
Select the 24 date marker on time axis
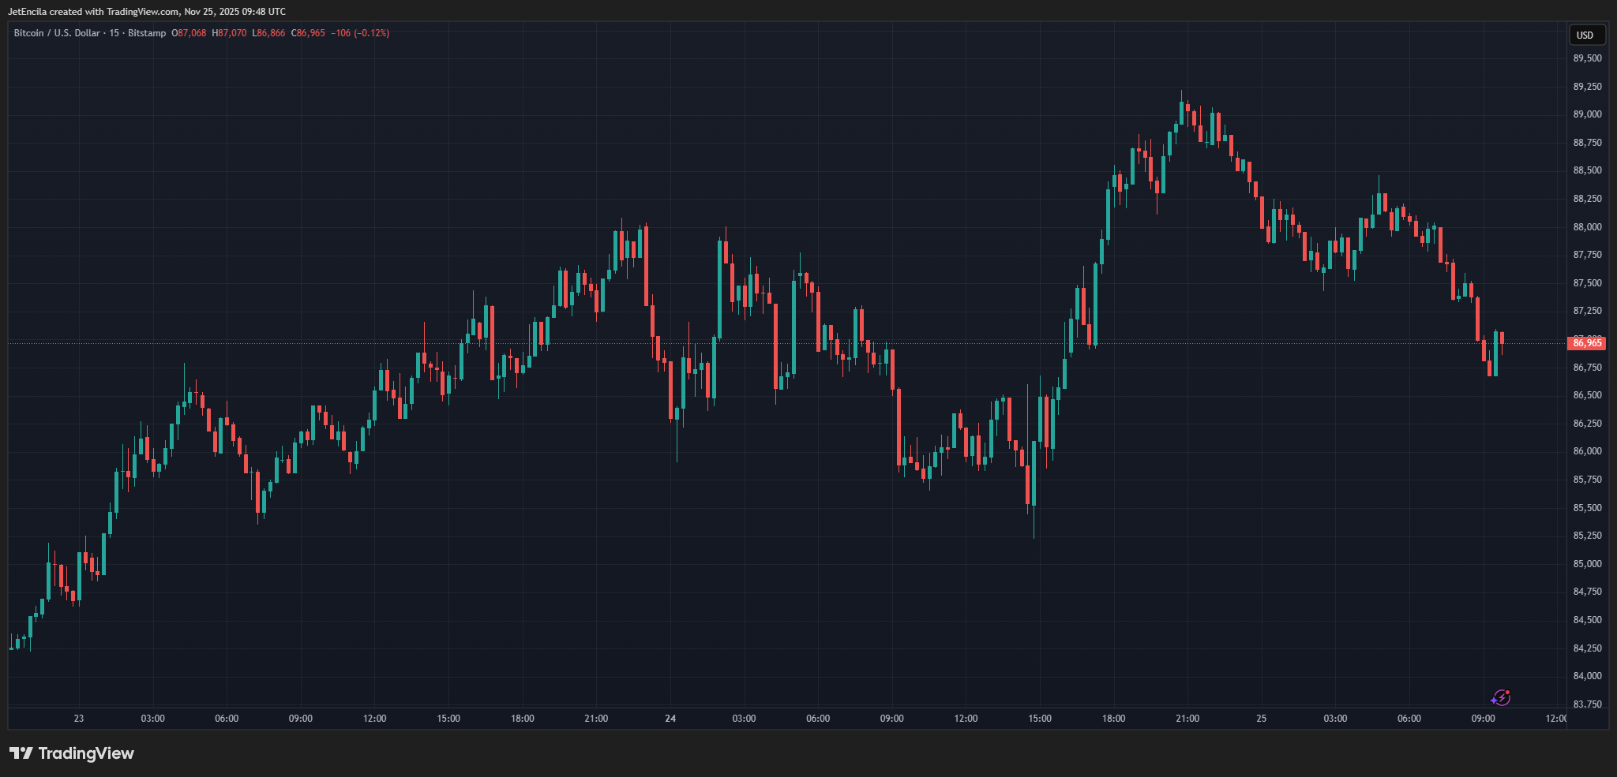tap(670, 719)
